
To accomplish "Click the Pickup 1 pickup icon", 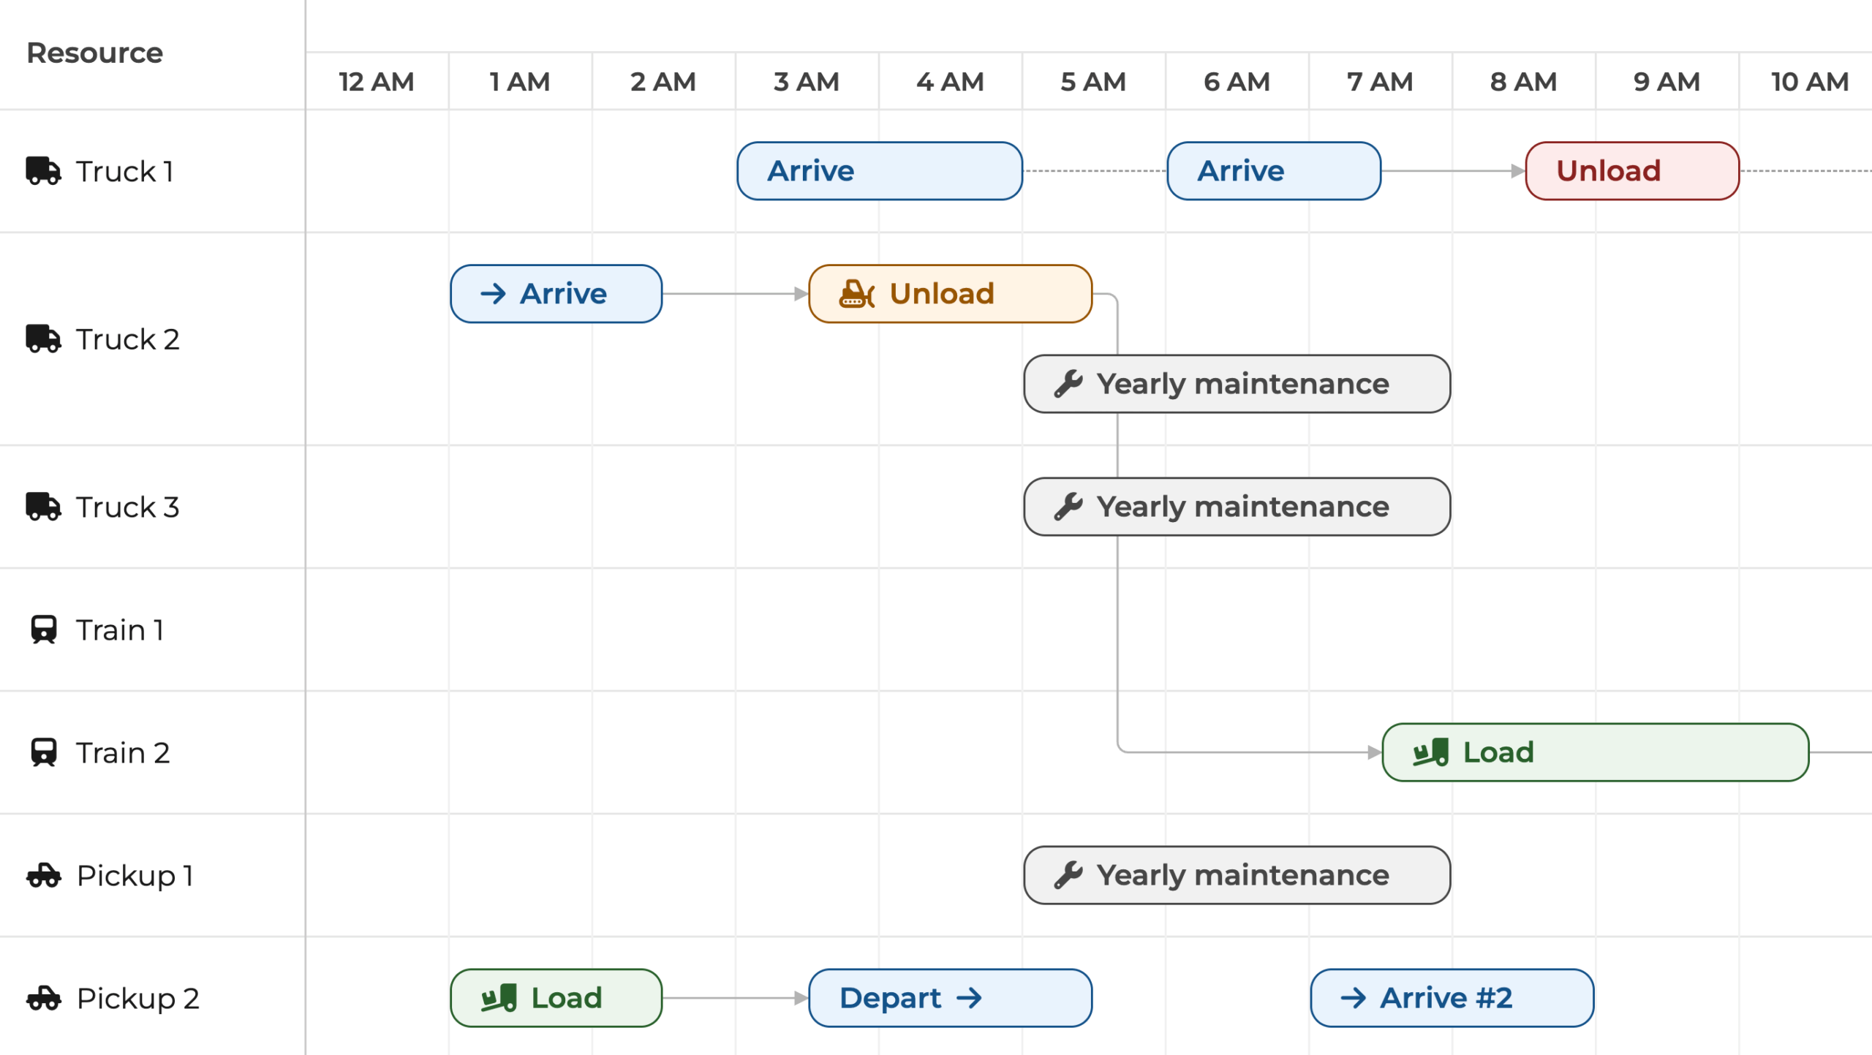I will point(43,875).
